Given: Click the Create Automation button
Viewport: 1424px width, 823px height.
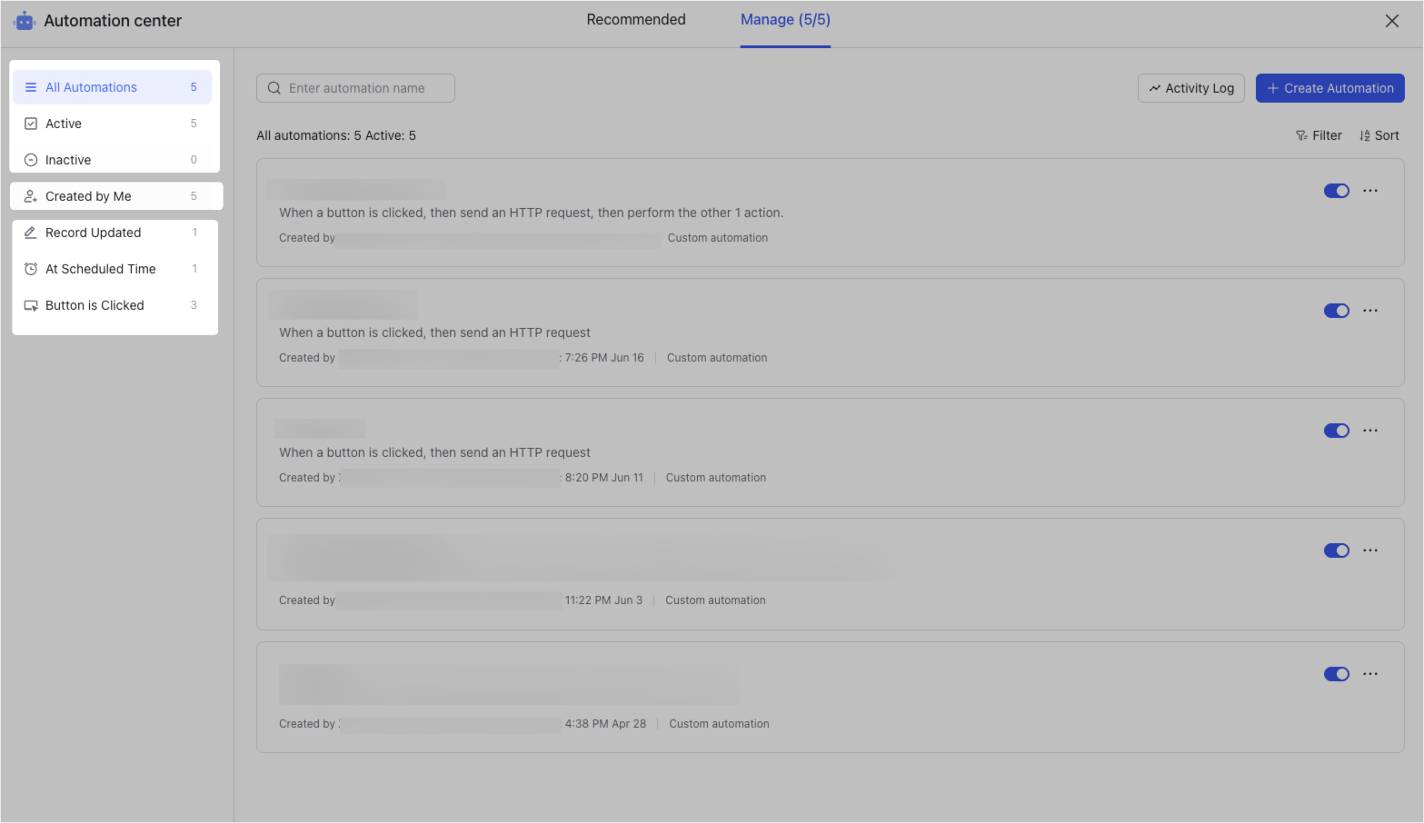Looking at the screenshot, I should click(x=1329, y=88).
